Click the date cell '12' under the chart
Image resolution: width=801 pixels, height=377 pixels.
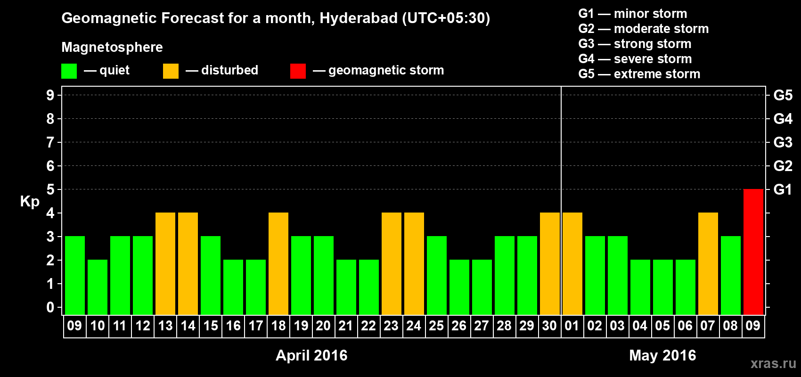tap(143, 326)
